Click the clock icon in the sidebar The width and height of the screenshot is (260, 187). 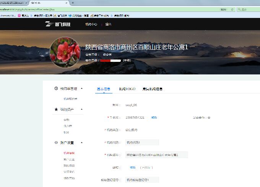pyautogui.click(x=56, y=88)
